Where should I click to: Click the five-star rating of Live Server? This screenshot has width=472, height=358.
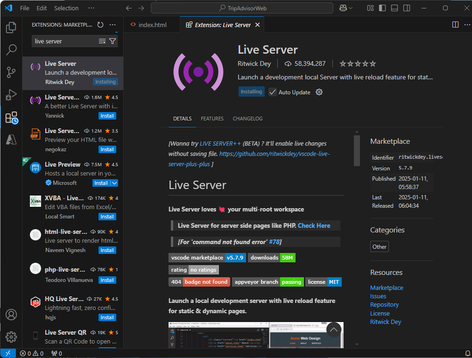[358, 64]
